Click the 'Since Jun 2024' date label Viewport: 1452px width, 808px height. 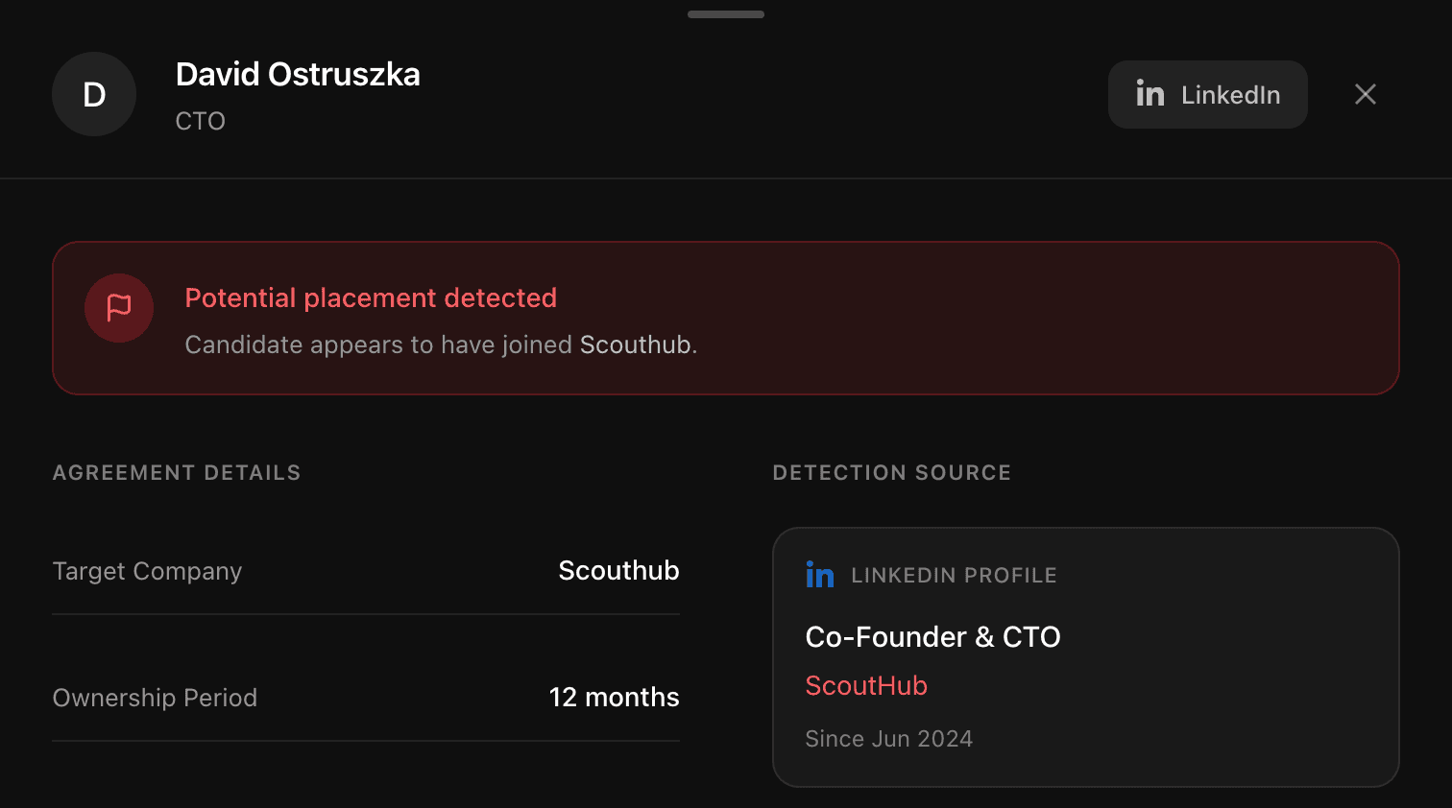coord(888,739)
